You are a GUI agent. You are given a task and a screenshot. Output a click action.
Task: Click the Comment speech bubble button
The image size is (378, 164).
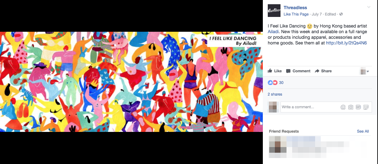298,71
